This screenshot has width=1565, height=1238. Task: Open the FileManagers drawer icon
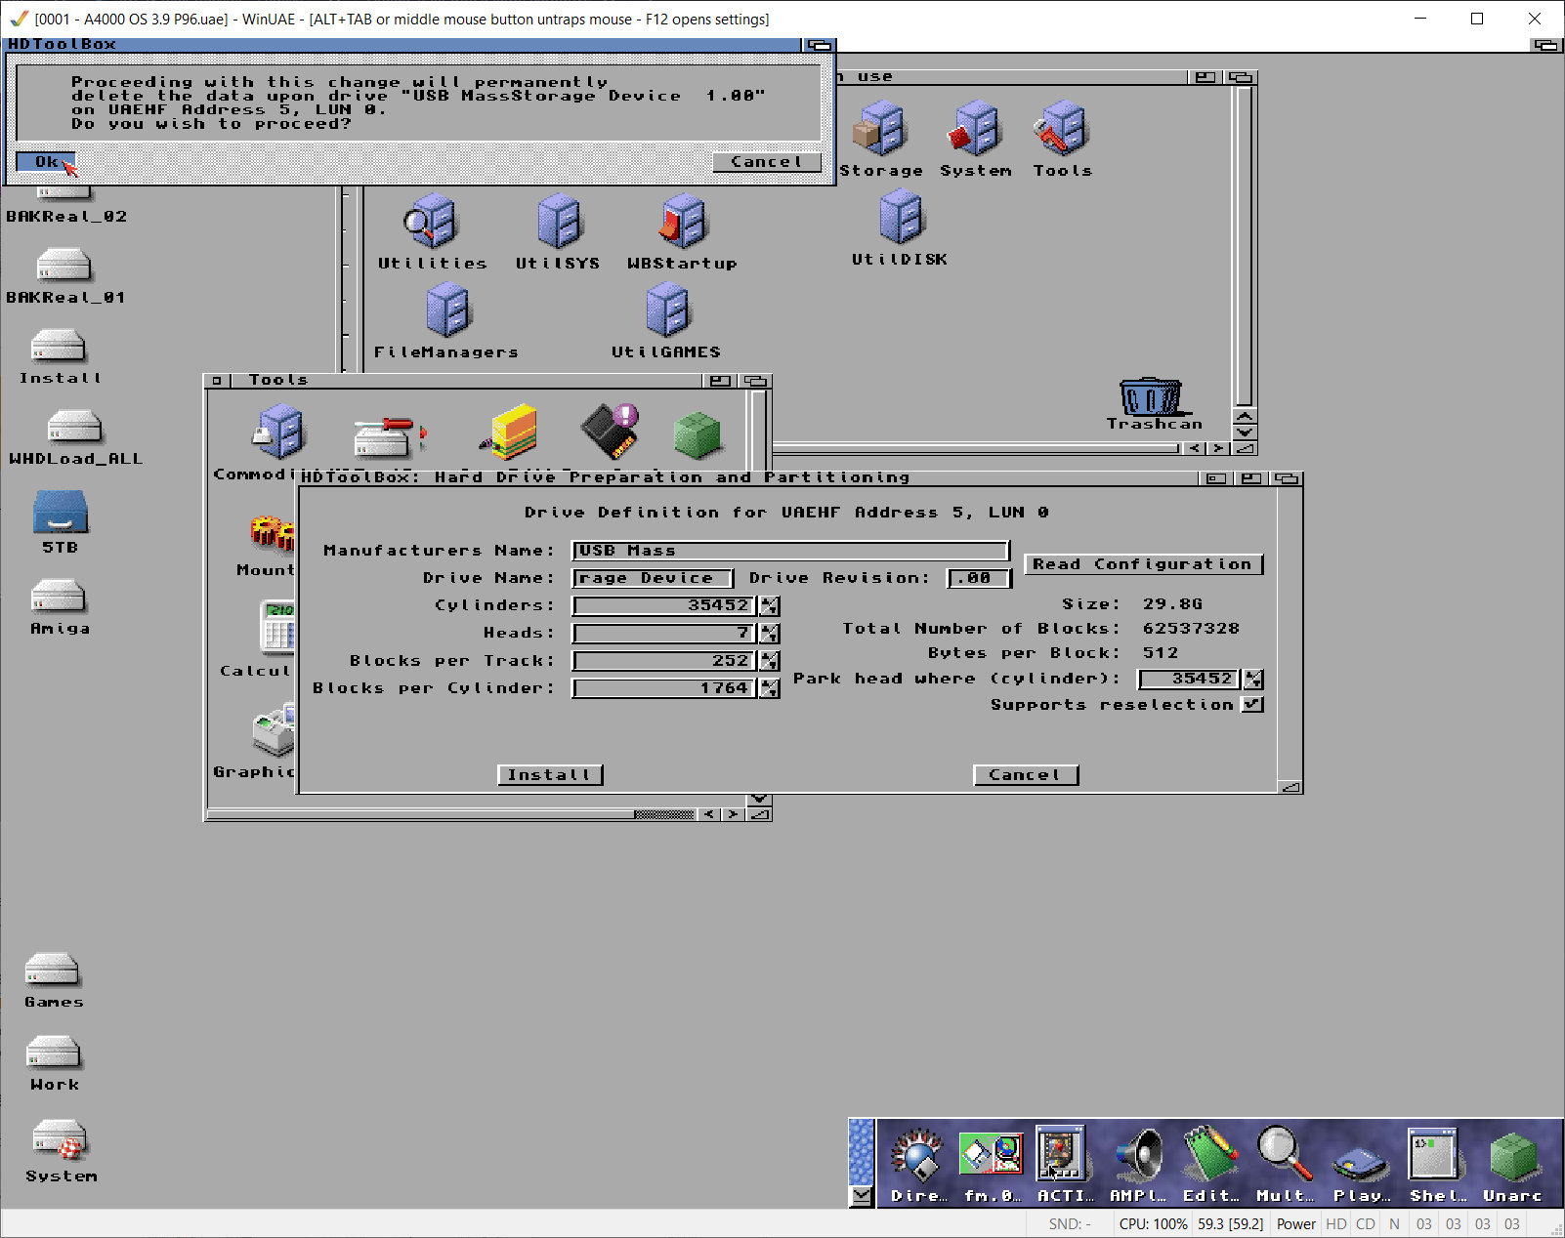coord(447,310)
